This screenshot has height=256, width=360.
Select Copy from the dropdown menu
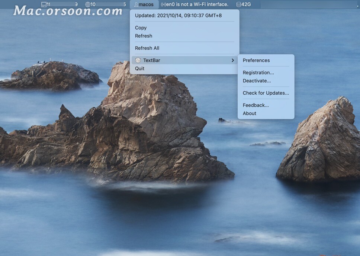coord(184,28)
